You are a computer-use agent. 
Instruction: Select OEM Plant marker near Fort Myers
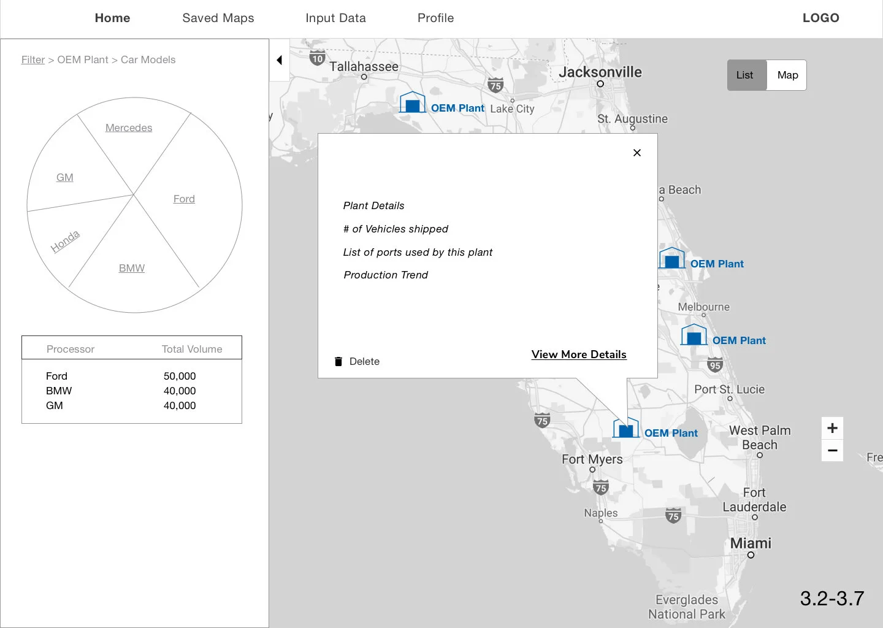coord(626,427)
